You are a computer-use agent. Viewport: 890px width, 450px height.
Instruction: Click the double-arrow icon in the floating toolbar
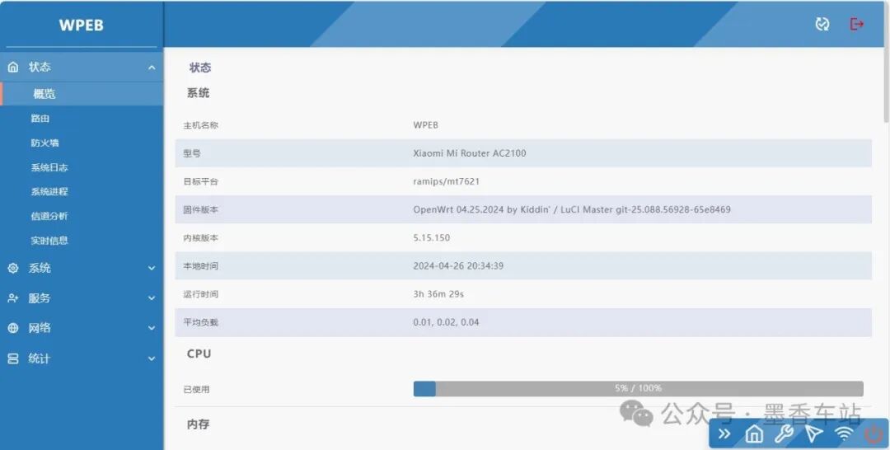coord(724,434)
